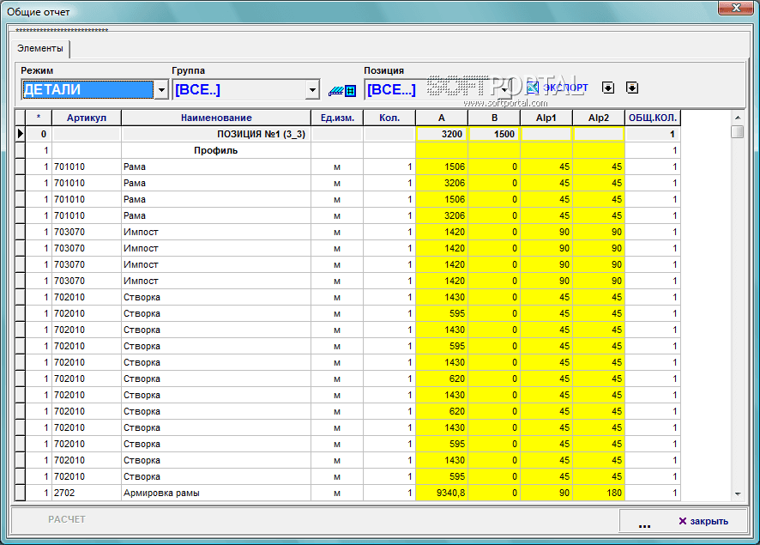
Task: Open the Режим dropdown showing ДЕТАЛИ
Action: point(160,90)
